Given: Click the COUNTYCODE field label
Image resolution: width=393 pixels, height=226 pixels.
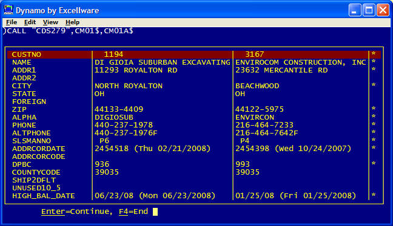Looking at the screenshot, I should point(36,172).
